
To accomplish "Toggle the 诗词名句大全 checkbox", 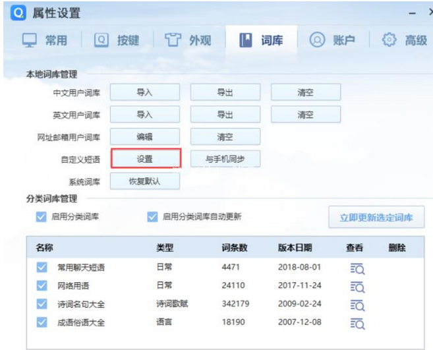I will click(42, 304).
